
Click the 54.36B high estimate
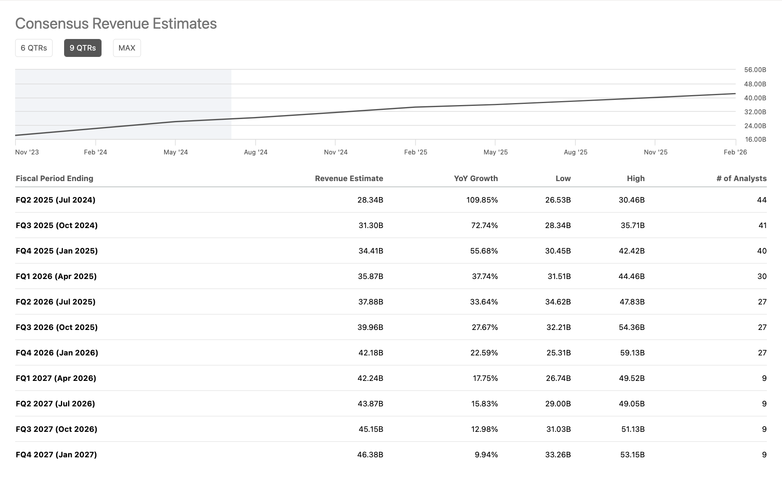(x=632, y=327)
